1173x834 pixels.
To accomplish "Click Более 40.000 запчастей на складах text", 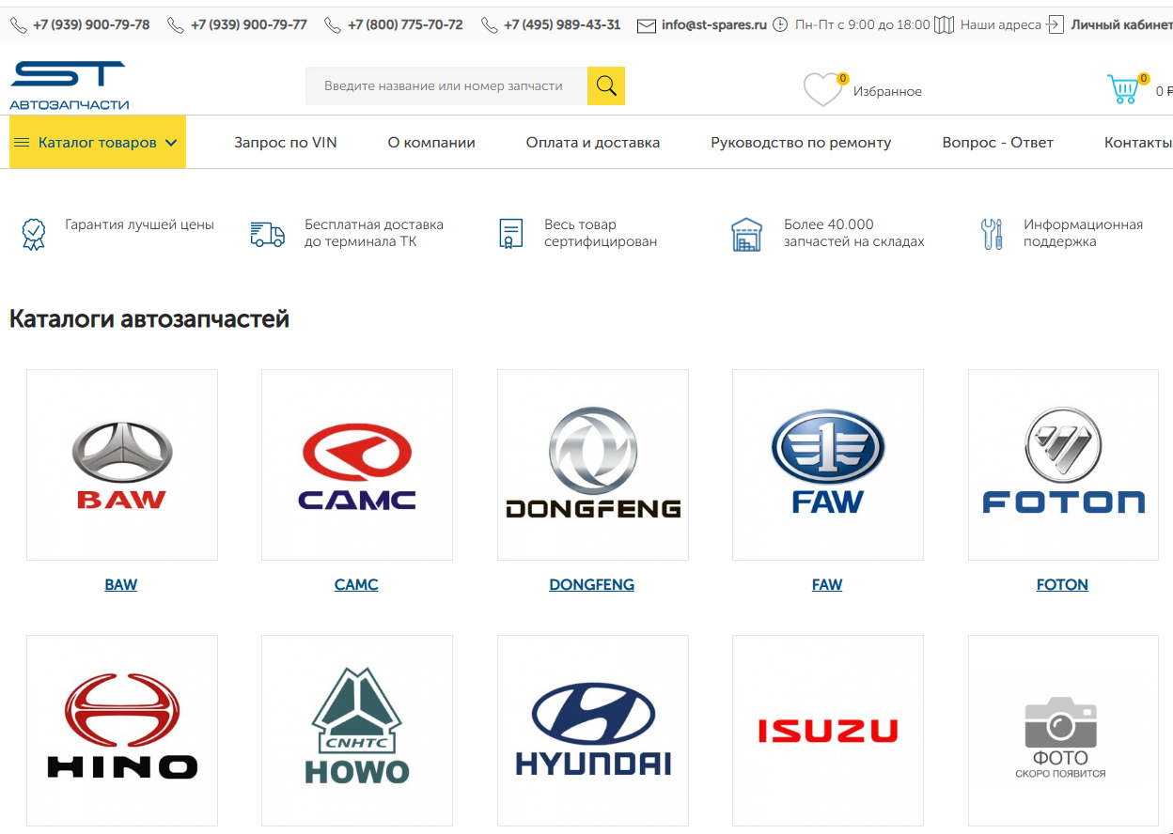I will tap(854, 233).
